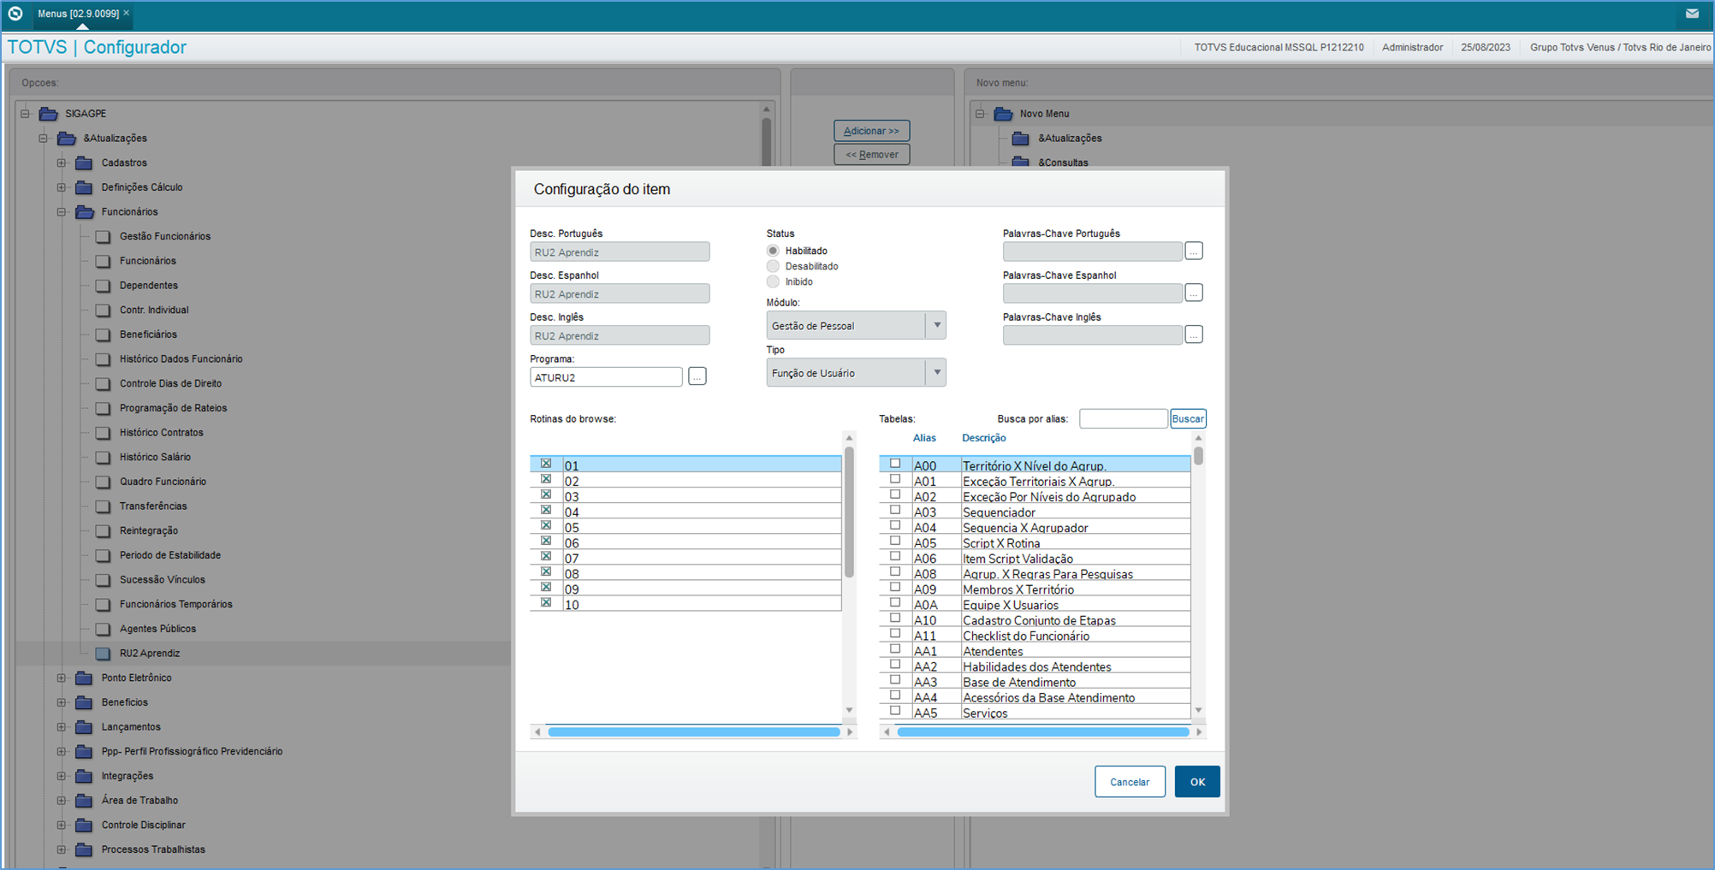The image size is (1715, 870).
Task: Focus the Programa ATURU2 input field
Action: [x=606, y=377]
